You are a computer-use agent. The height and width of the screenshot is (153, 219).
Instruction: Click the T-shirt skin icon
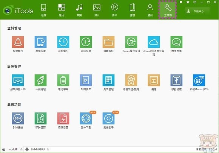[188, 2]
